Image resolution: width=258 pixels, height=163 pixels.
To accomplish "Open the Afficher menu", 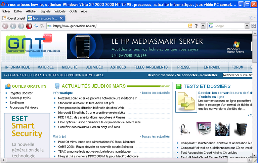I will [31, 11].
